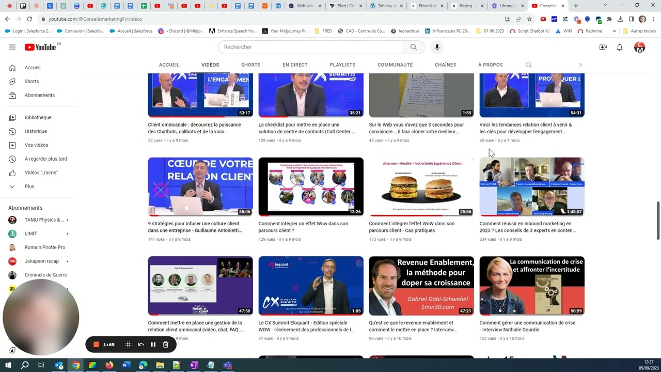661x372 pixels.
Task: Switch to ElevenLabs browser tab
Action: point(427,6)
